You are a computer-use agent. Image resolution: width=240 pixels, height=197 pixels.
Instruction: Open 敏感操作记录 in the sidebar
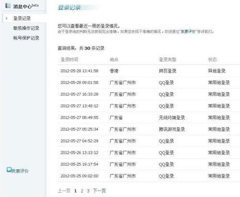tap(26, 28)
